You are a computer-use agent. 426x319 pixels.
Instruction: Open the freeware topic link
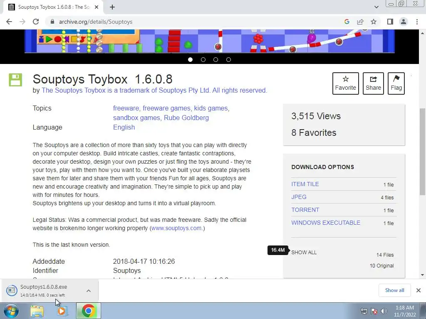126,108
